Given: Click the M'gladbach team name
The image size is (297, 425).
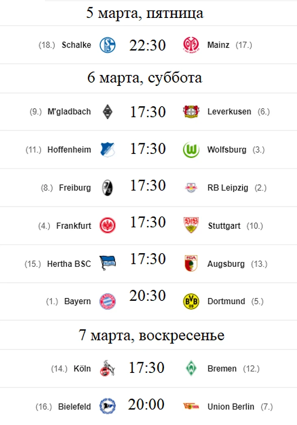Looking at the screenshot, I should (x=69, y=112).
